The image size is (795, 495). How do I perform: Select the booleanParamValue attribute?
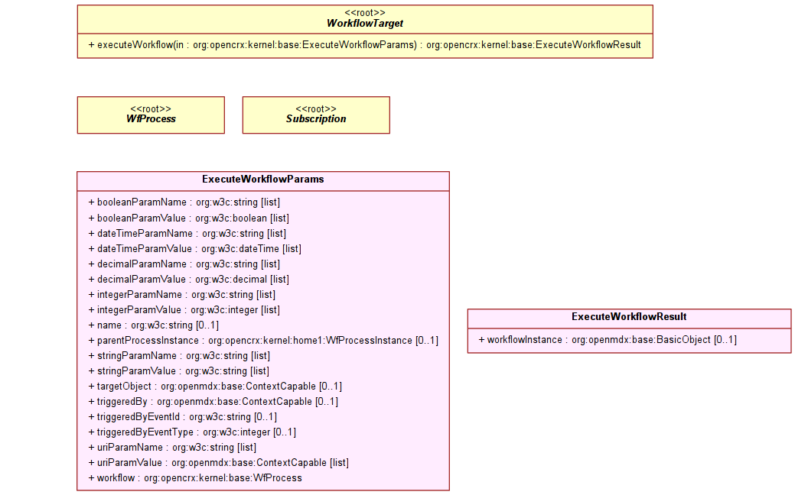(188, 218)
